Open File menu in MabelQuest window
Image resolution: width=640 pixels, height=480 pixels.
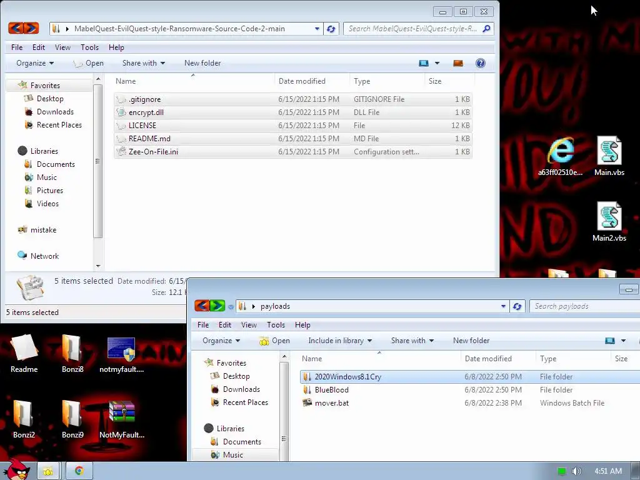(17, 47)
